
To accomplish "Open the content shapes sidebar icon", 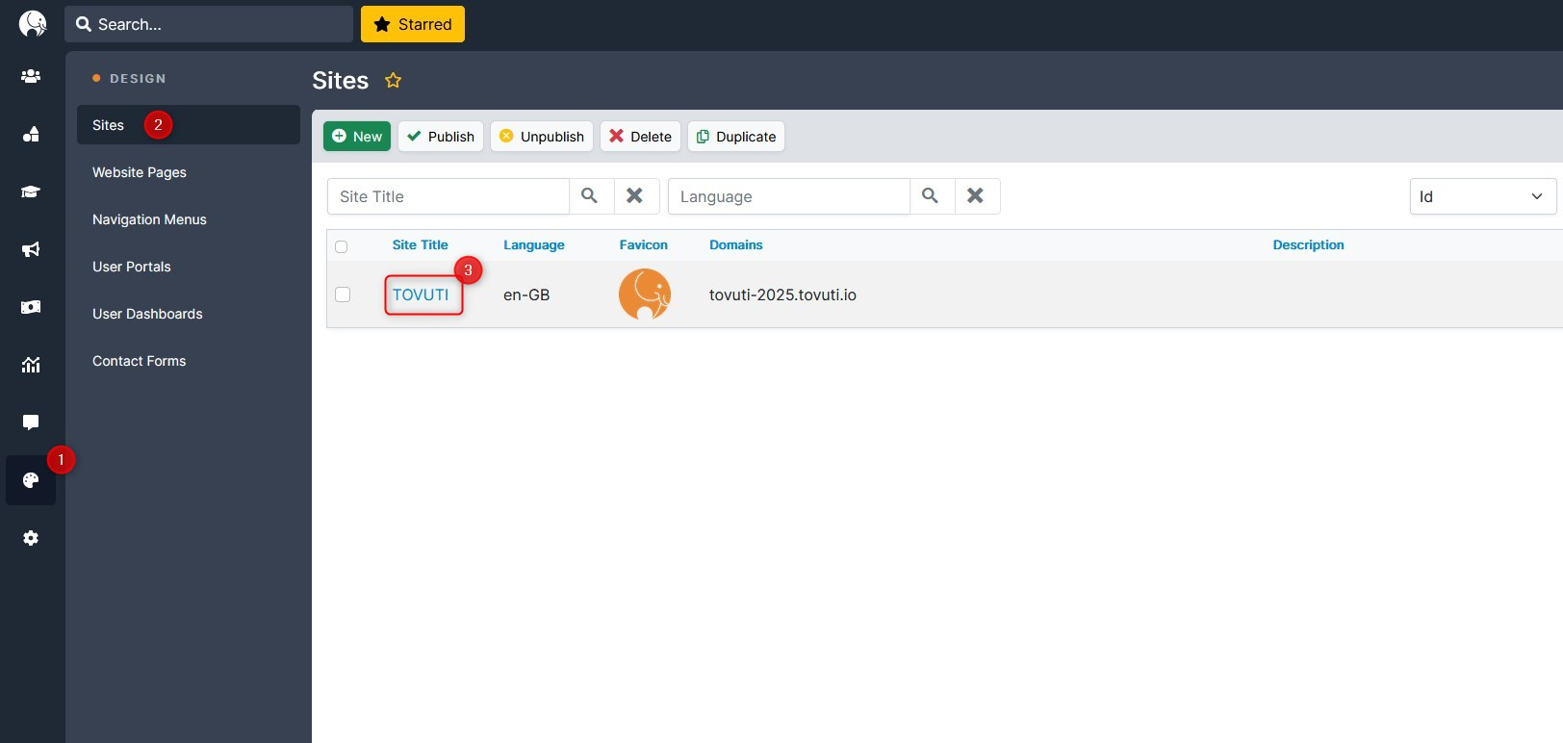I will click(31, 134).
